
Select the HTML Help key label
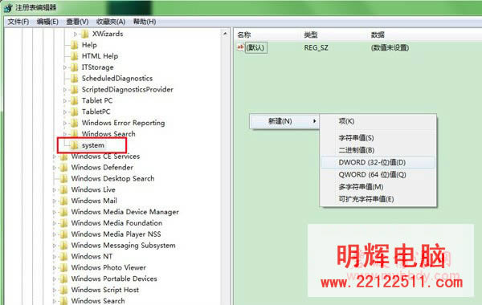pyautogui.click(x=100, y=56)
